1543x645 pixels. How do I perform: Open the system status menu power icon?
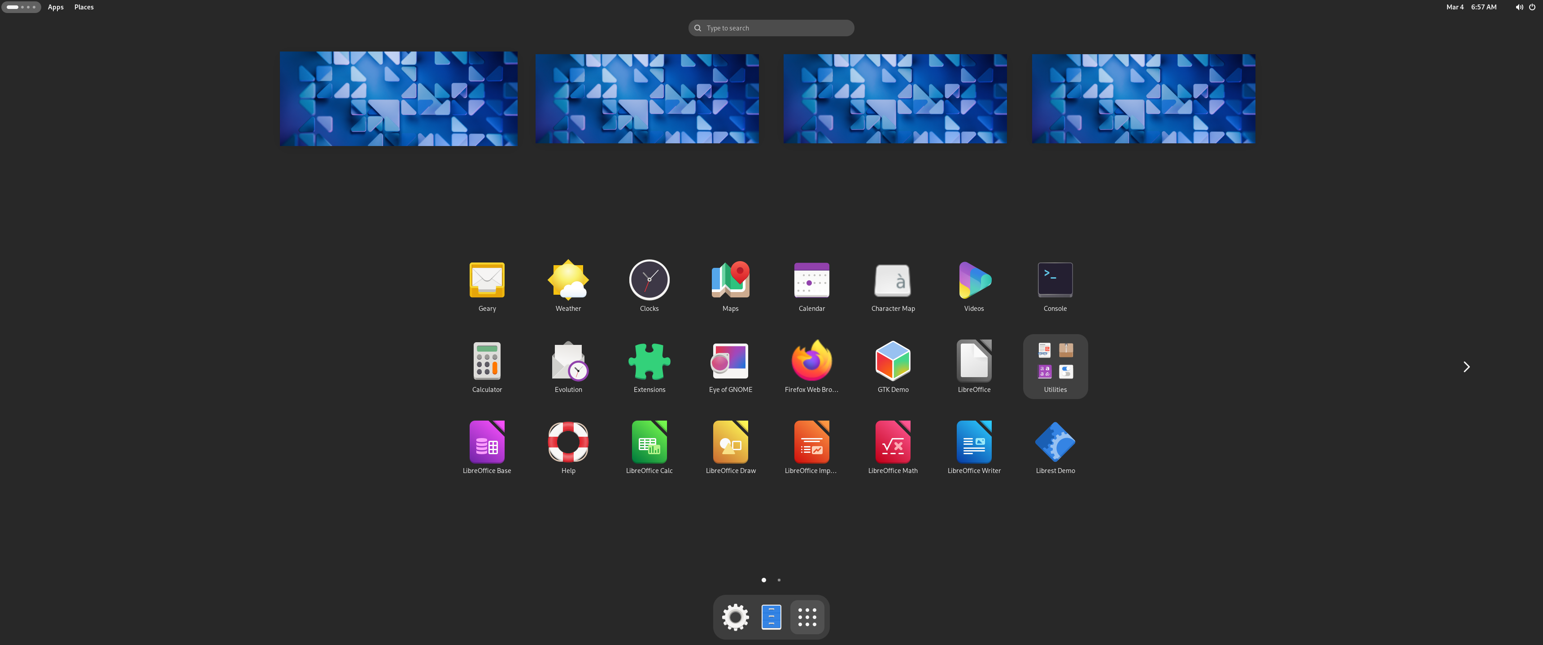coord(1532,7)
